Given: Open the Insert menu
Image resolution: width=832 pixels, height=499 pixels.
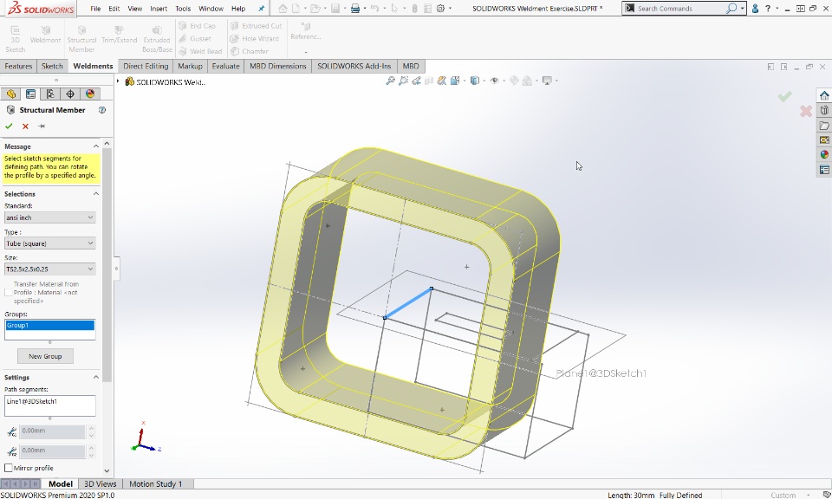Looking at the screenshot, I should (159, 9).
